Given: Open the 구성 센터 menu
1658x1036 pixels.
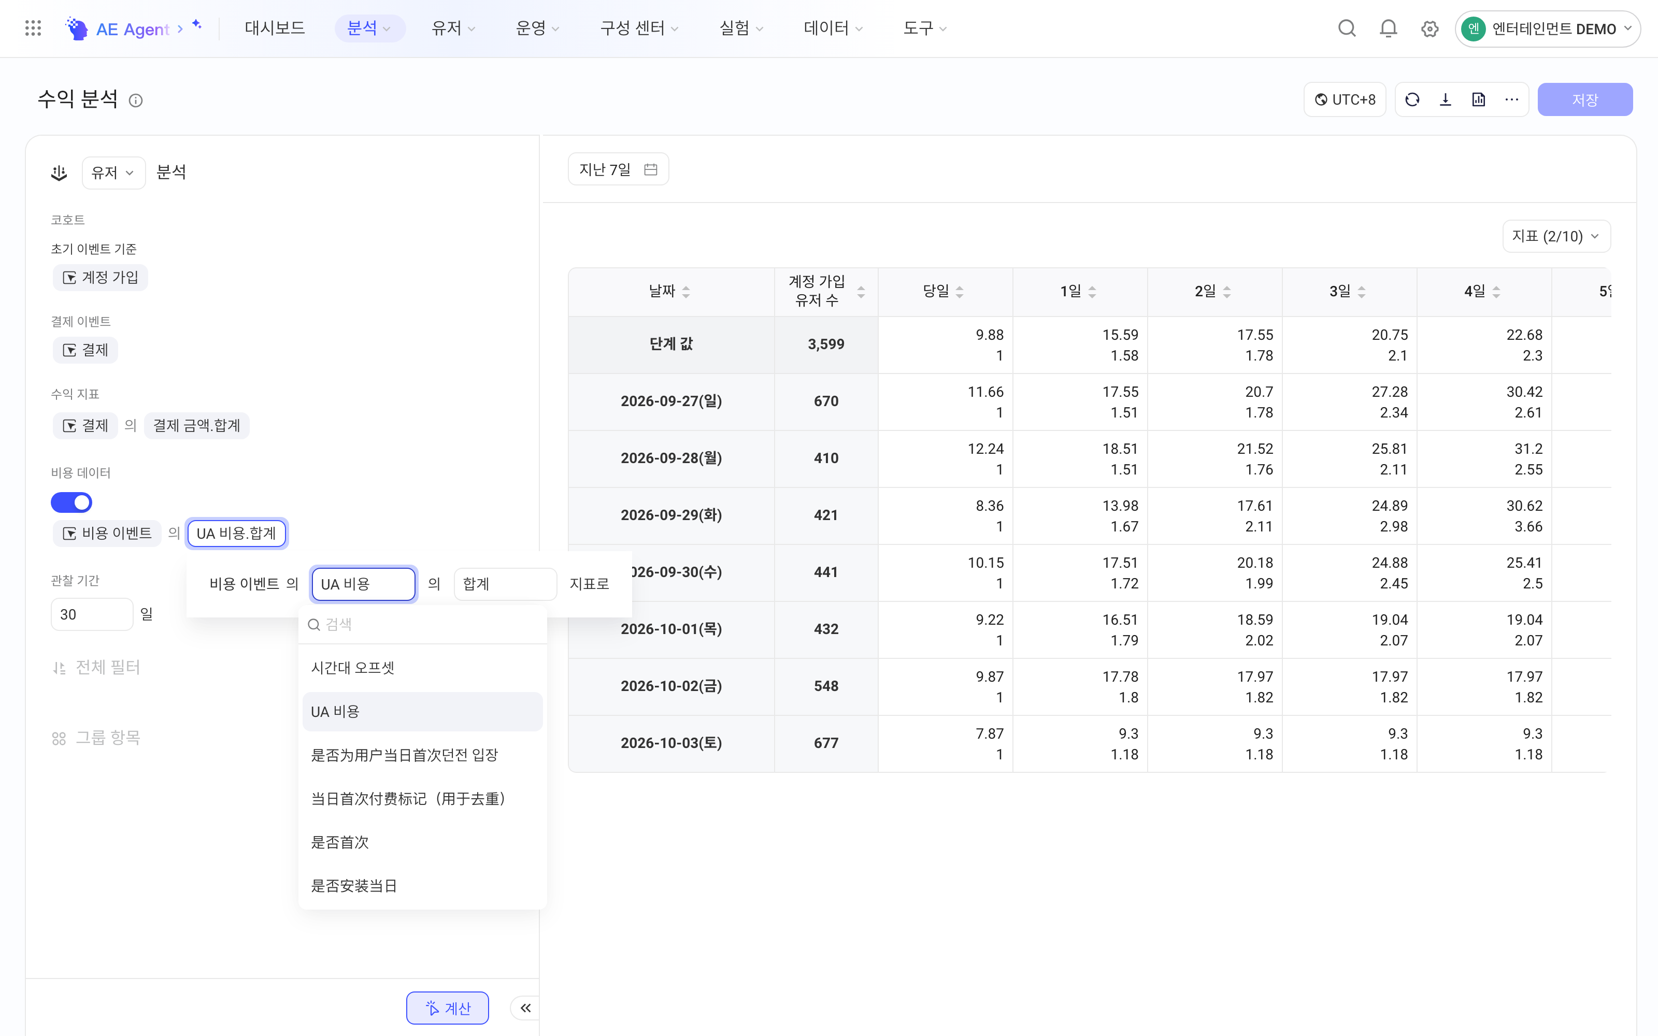Looking at the screenshot, I should point(639,29).
